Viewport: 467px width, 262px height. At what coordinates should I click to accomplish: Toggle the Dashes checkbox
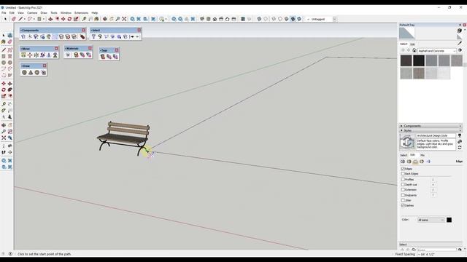(403, 205)
